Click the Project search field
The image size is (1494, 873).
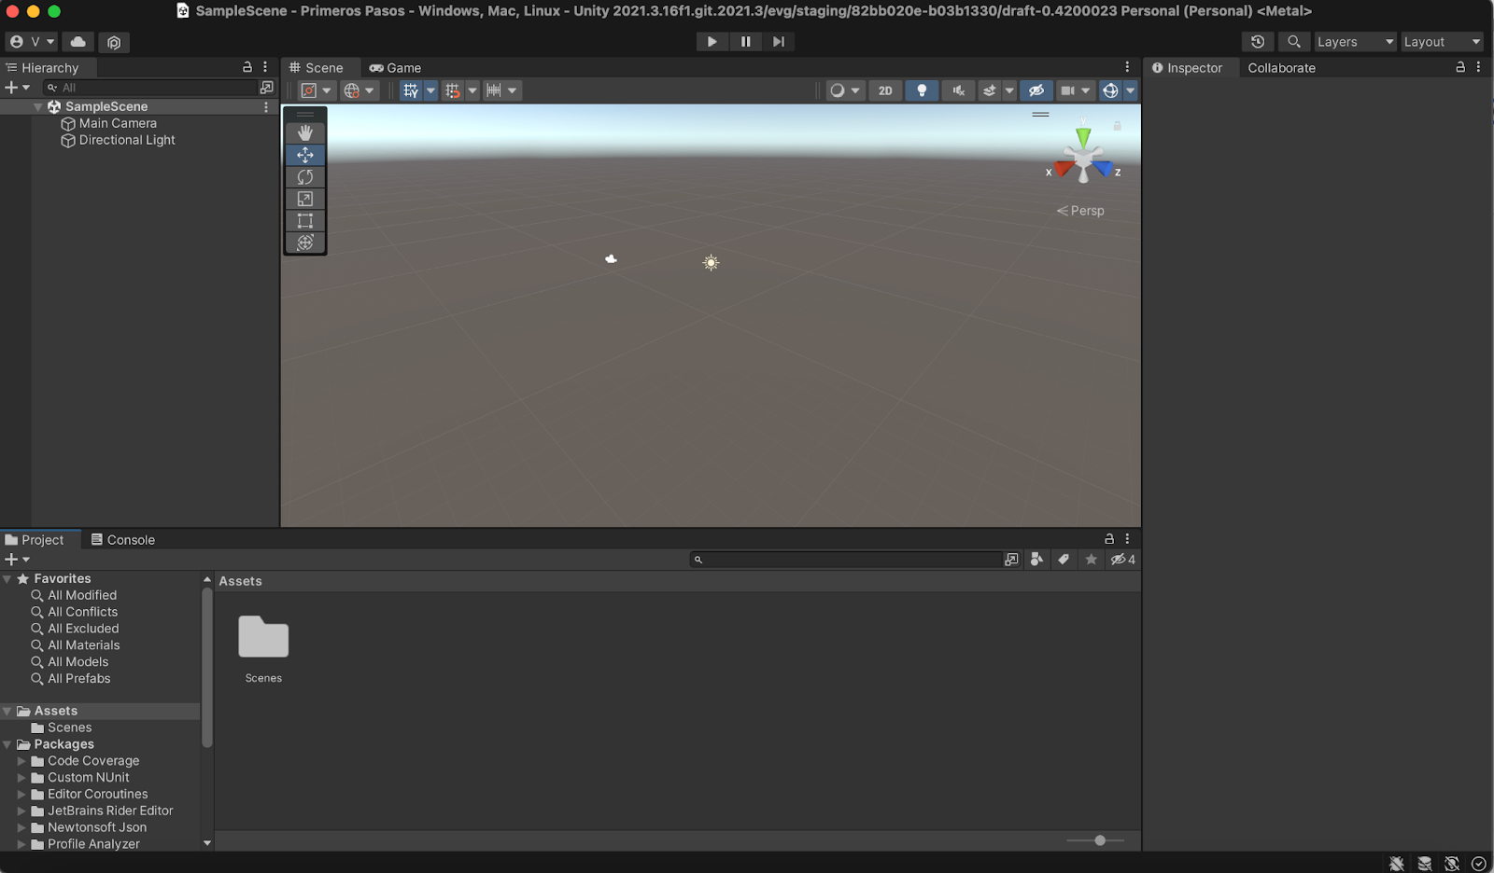click(x=846, y=560)
